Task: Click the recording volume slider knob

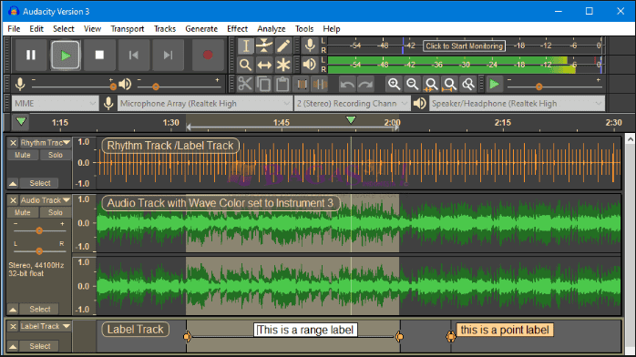Action: 113,87
